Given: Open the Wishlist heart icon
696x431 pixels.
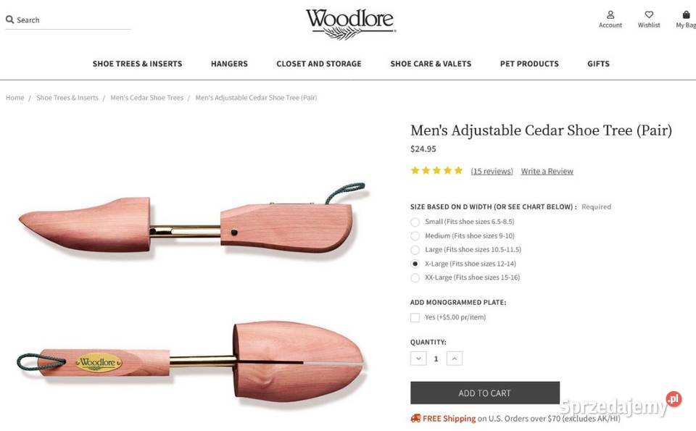Looking at the screenshot, I should 649,14.
